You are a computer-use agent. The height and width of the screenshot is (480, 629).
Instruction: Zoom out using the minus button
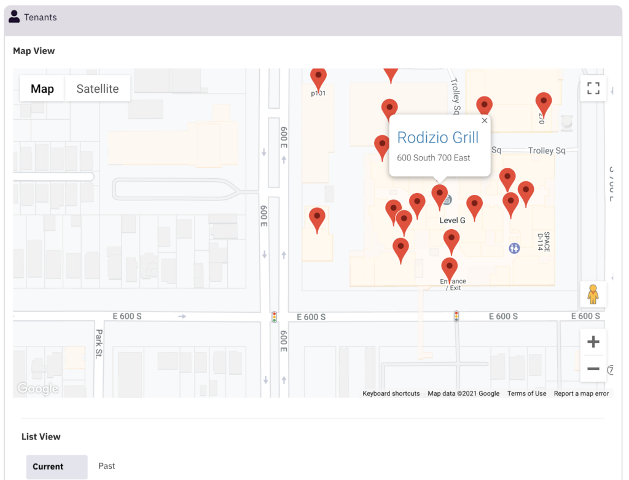click(593, 368)
